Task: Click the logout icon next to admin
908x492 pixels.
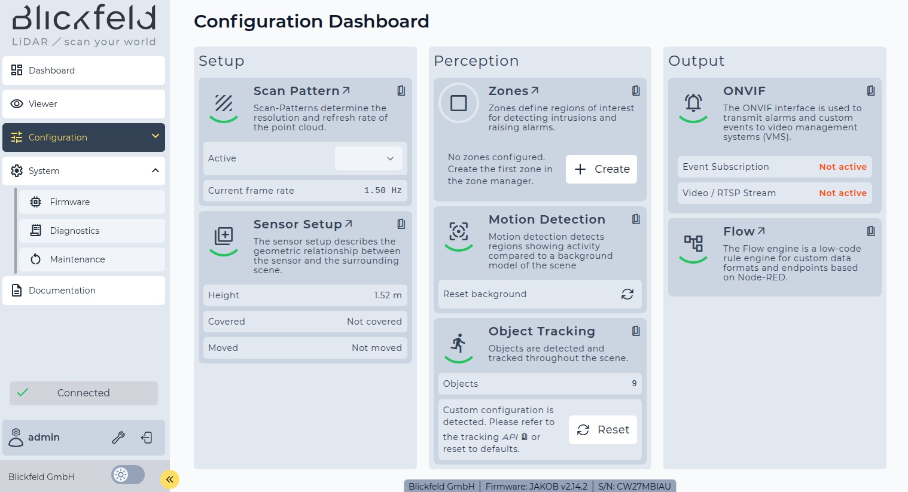Action: pos(147,438)
